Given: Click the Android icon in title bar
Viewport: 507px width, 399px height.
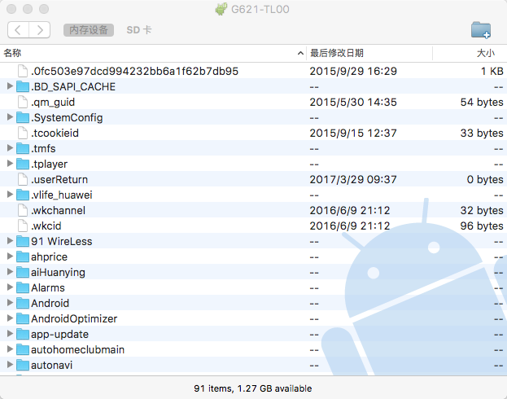Looking at the screenshot, I should pos(221,9).
